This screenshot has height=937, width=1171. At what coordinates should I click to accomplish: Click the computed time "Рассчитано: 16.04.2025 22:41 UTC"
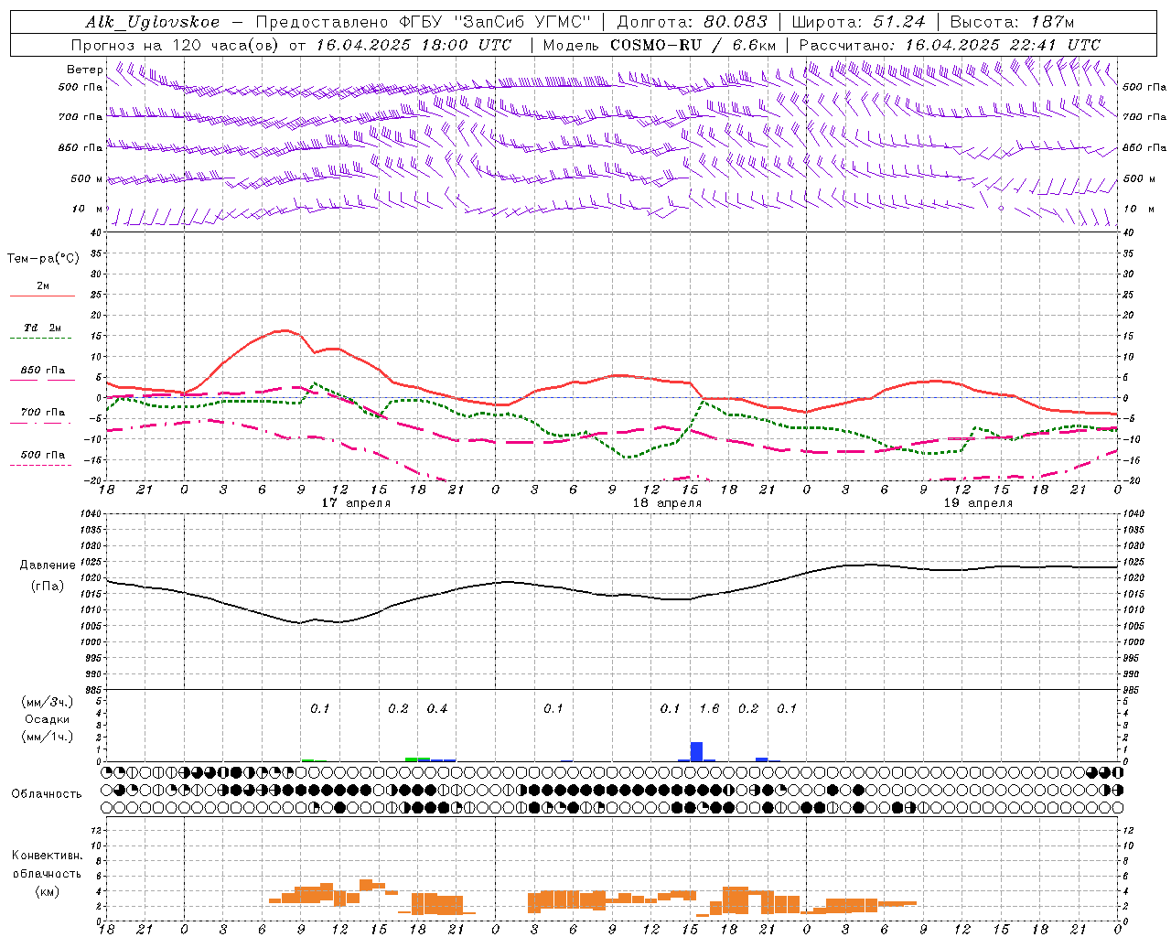tap(950, 45)
